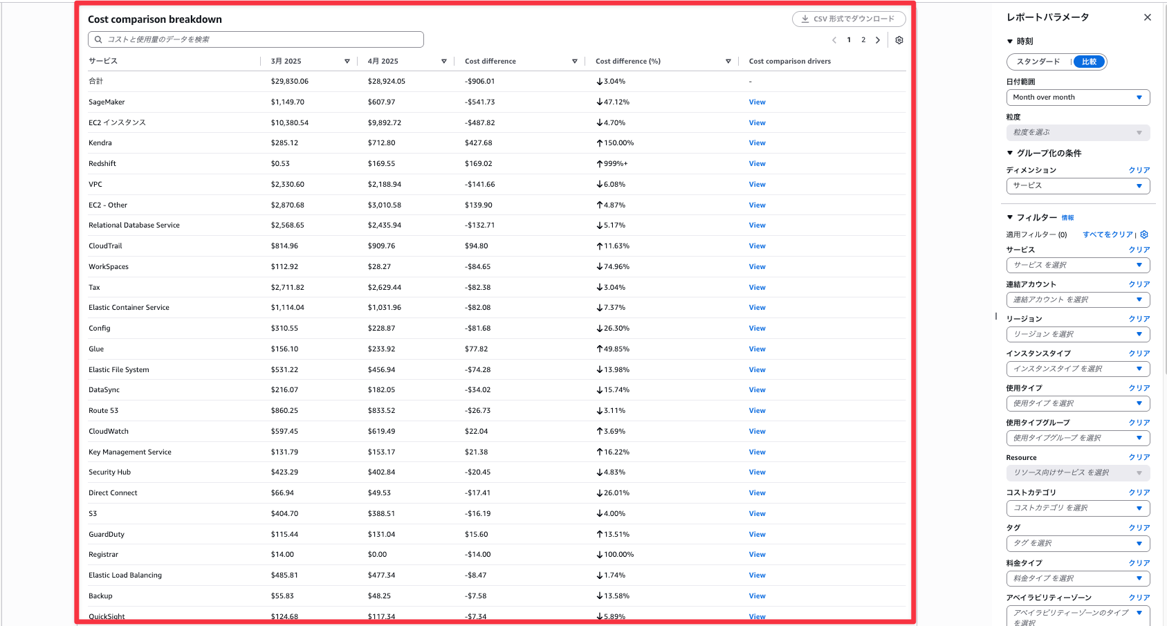Clear the ディメンション setting
The height and width of the screenshot is (626, 1167).
pyautogui.click(x=1139, y=170)
